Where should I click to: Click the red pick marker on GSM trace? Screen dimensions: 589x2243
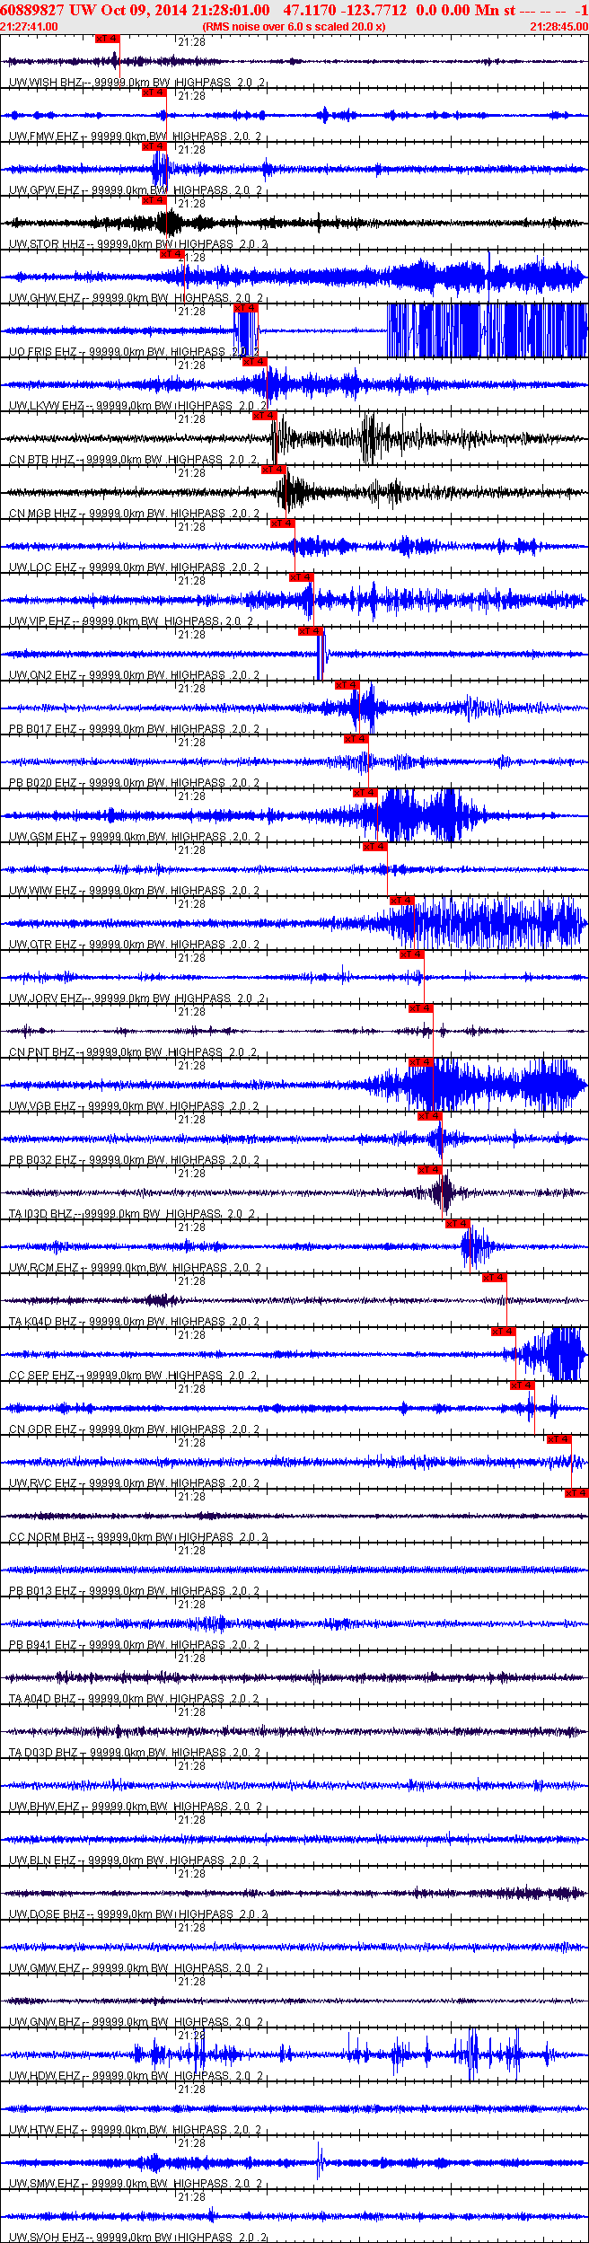(365, 793)
